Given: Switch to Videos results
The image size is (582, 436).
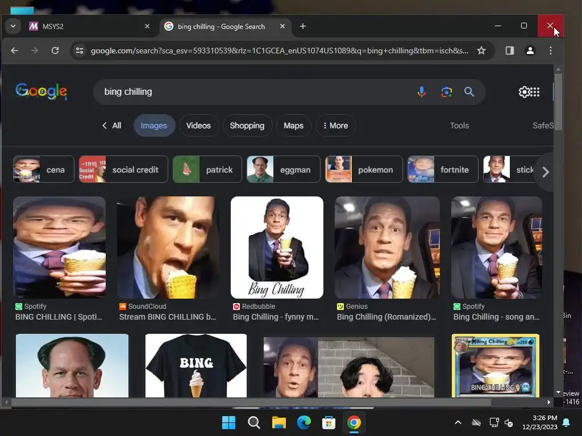Looking at the screenshot, I should coord(198,125).
